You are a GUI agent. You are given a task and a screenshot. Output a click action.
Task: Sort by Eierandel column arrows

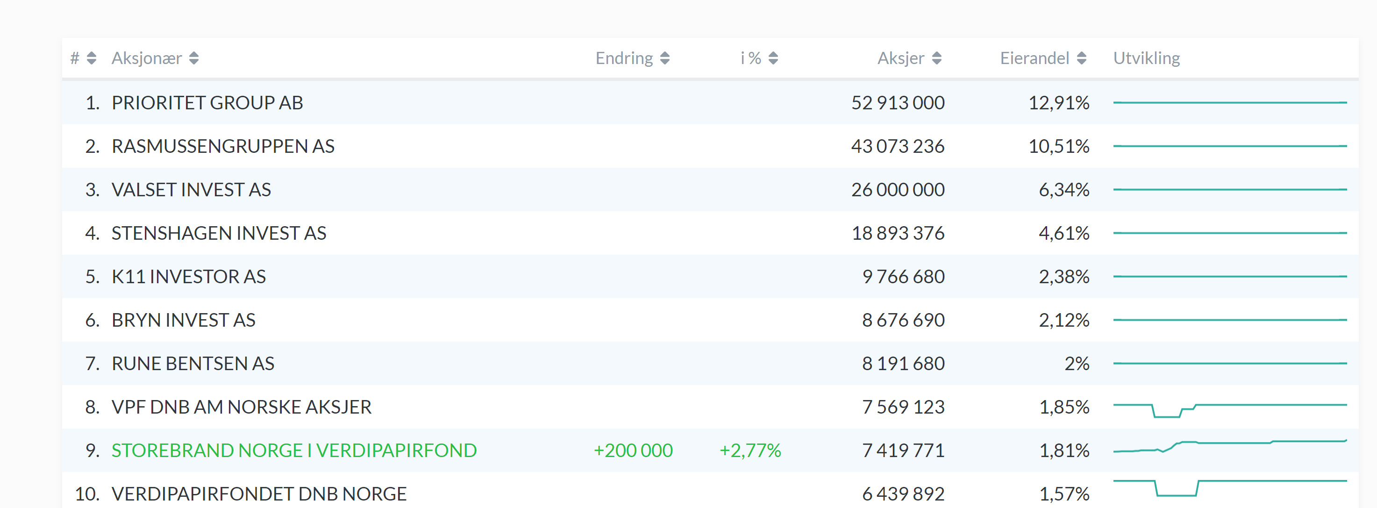1081,58
